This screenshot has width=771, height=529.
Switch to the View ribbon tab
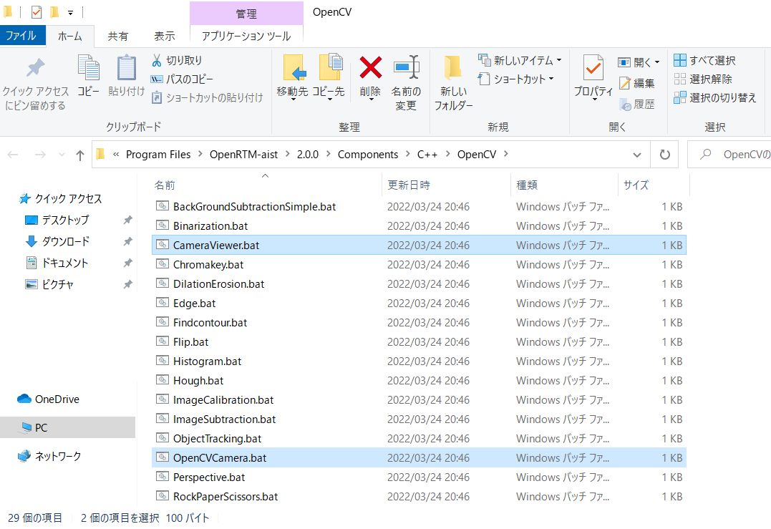click(165, 37)
